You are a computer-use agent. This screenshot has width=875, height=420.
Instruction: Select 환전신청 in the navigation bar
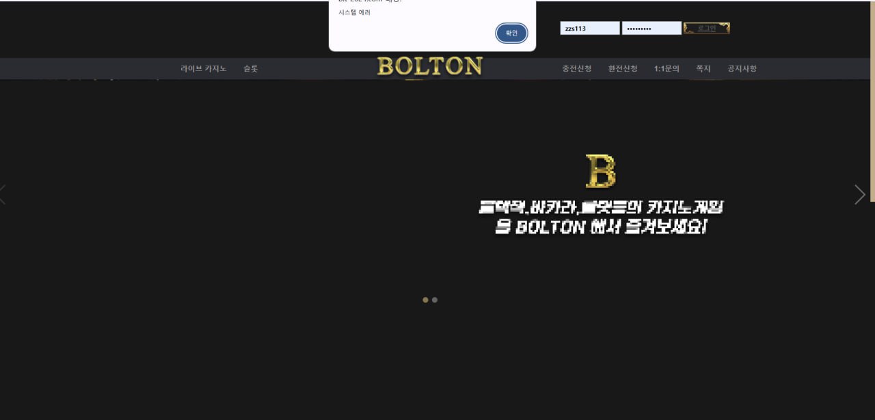[623, 68]
